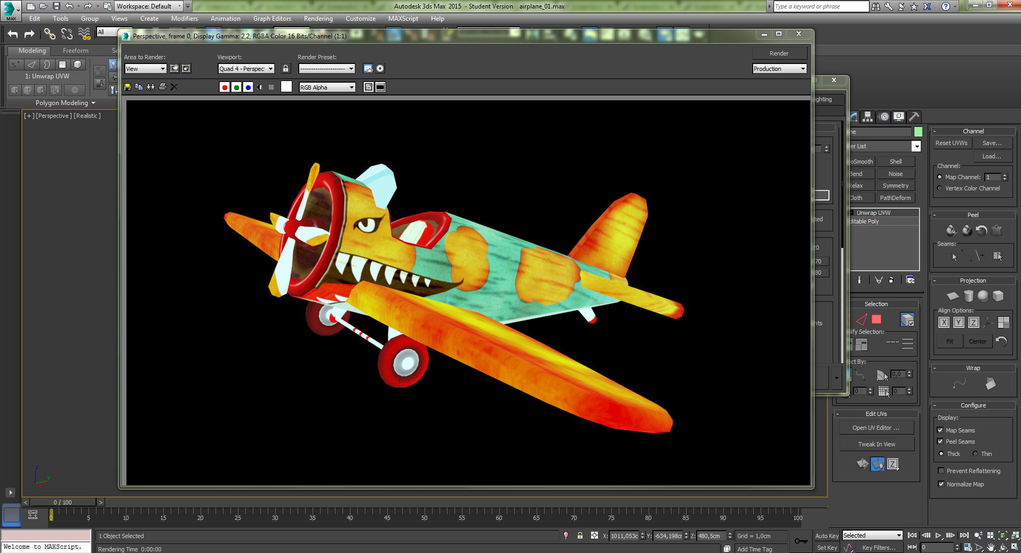Save the rendered image with the disk icon
The image size is (1021, 553).
click(127, 87)
